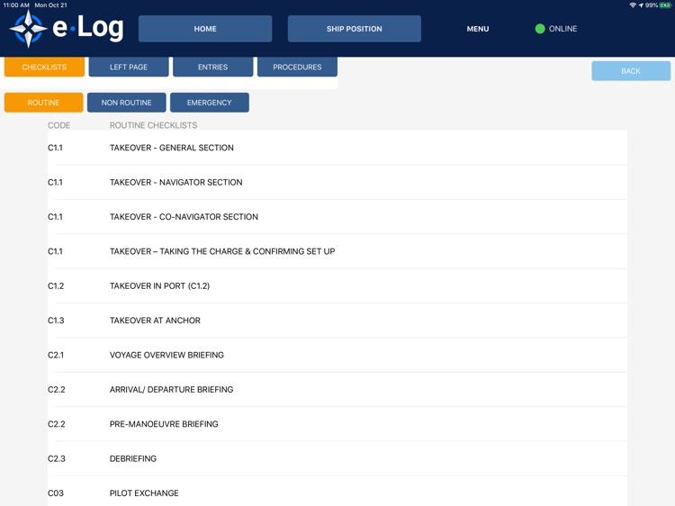Tap the 11:00 AM clock in status bar

(x=16, y=5)
